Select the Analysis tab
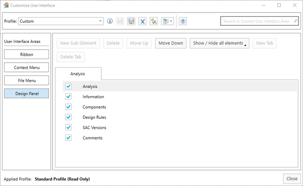Image resolution: width=303 pixels, height=186 pixels. tap(78, 74)
